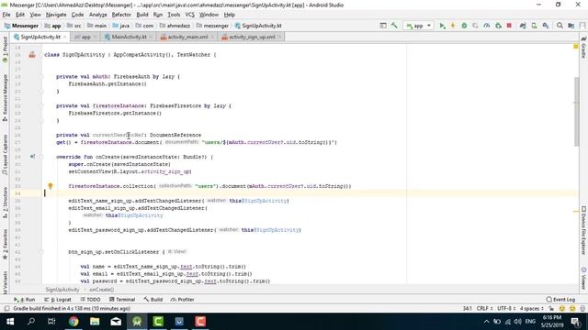Open the File menu
This screenshot has width=588, height=330.
[x=6, y=15]
